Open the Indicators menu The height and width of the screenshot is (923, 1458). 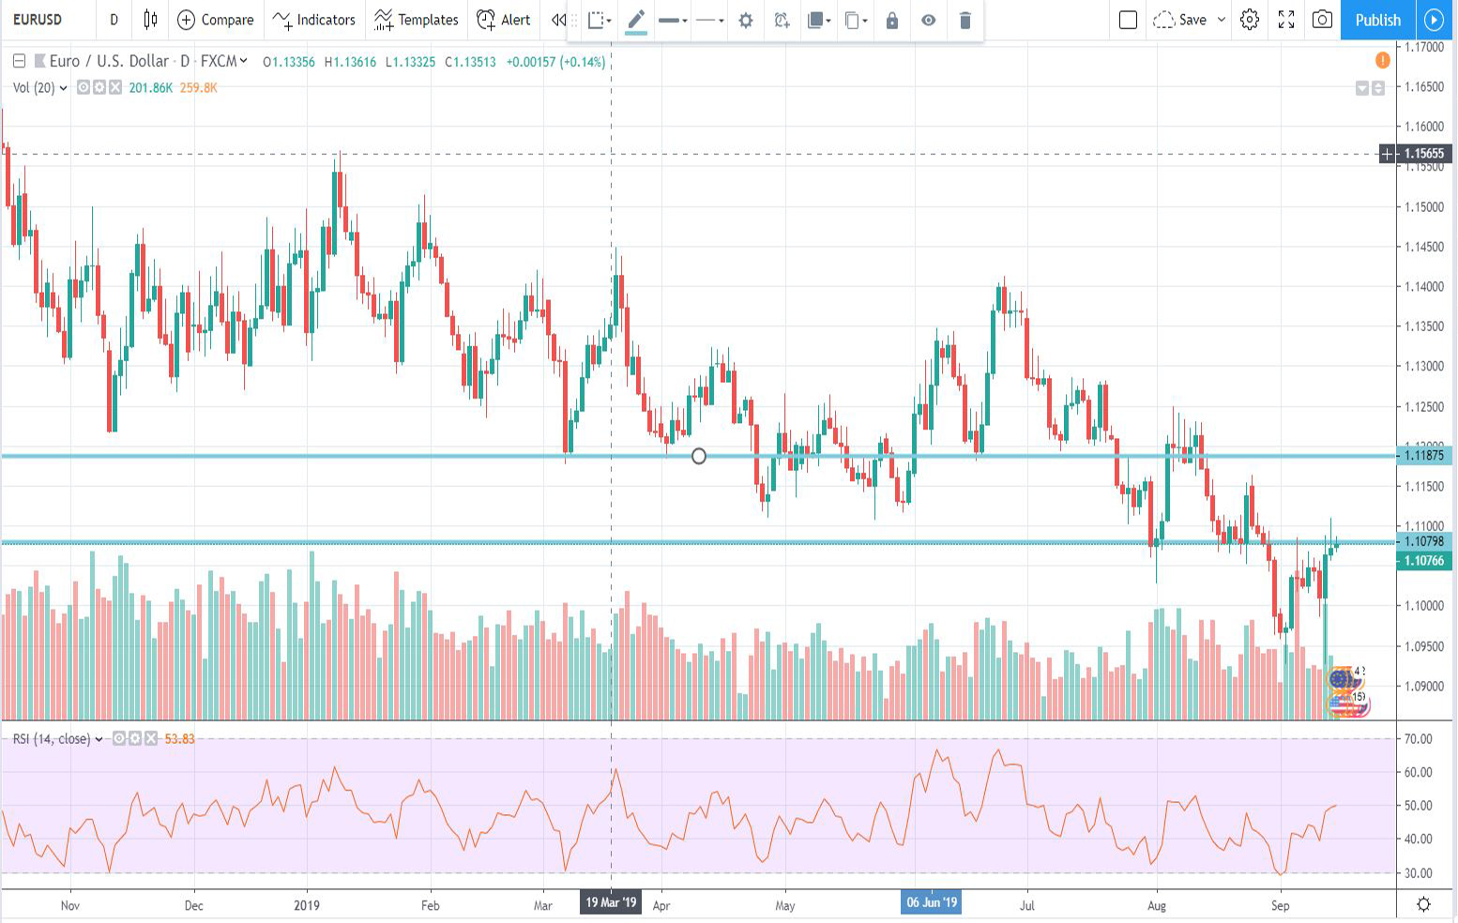tap(314, 20)
